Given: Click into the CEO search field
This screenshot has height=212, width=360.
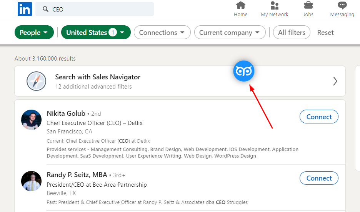Looking at the screenshot, I should [x=95, y=9].
